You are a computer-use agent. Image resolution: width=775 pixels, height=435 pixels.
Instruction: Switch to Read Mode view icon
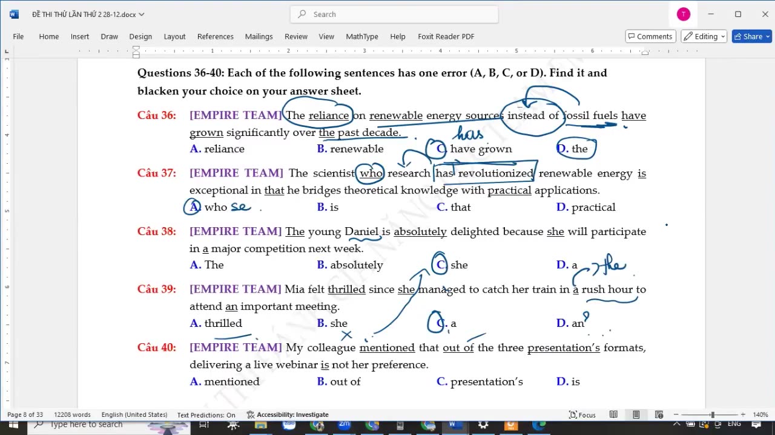613,414
